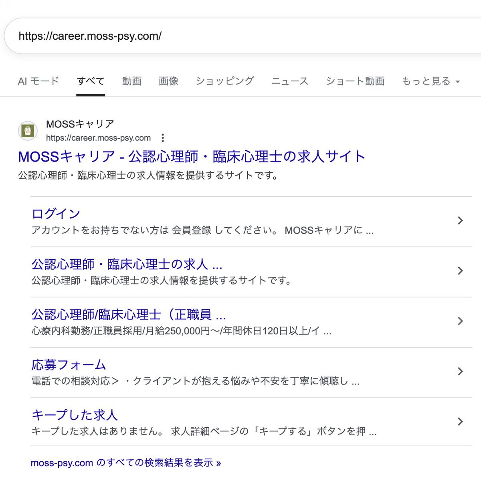Click the https://career.moss-psy.com URL under MOSSキャリア
This screenshot has height=481, width=481.
[98, 138]
